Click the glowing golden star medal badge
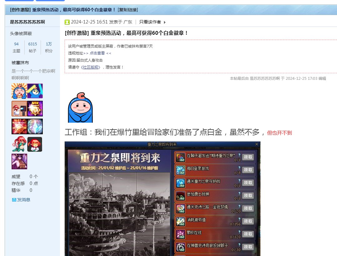Screen dimensions: 337x256 click(x=35, y=109)
